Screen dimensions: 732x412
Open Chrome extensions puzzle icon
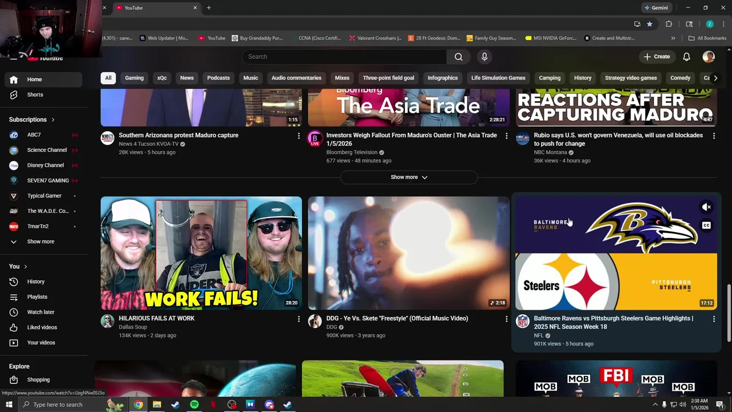pyautogui.click(x=669, y=24)
